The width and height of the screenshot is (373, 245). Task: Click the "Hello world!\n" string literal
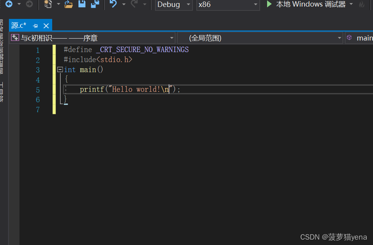pyautogui.click(x=140, y=90)
